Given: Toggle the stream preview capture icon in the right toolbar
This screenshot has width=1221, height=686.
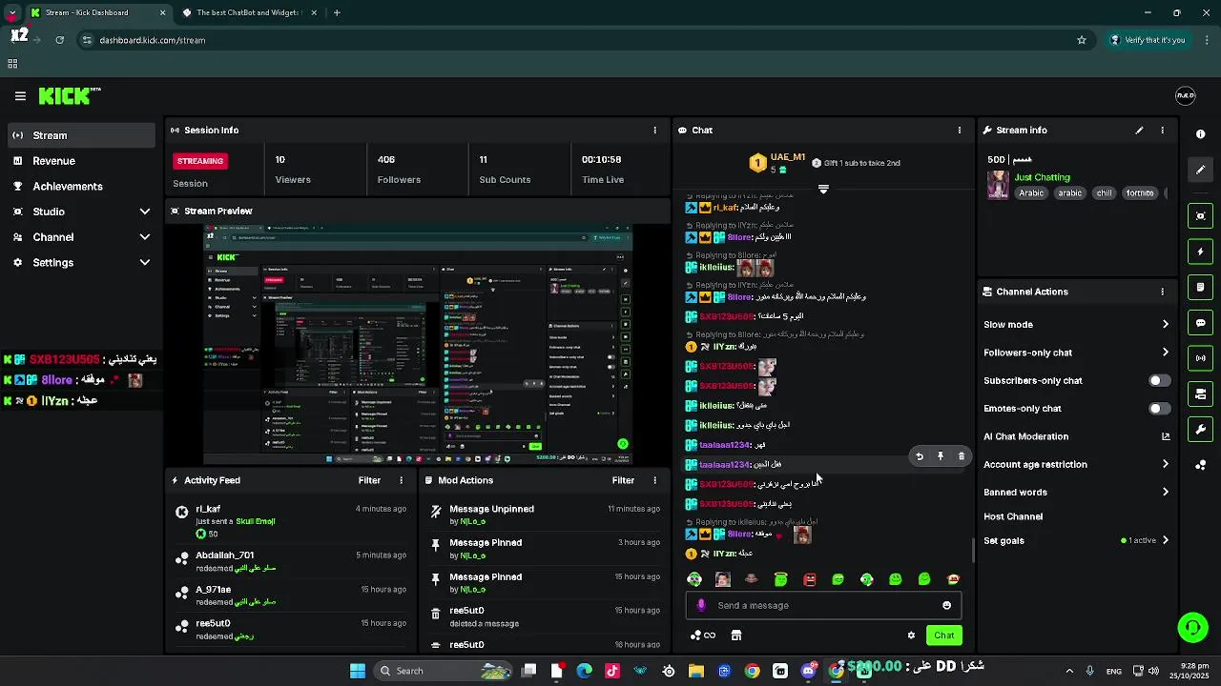Looking at the screenshot, I should coord(1201,216).
